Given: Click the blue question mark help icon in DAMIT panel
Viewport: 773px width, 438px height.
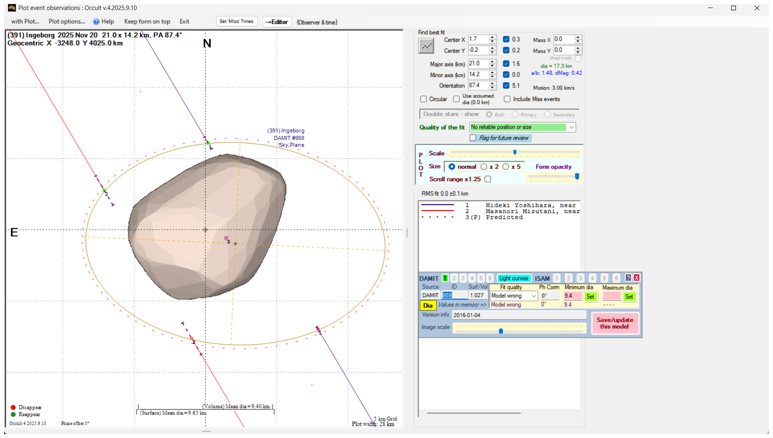Looking at the screenshot, I should [x=628, y=278].
